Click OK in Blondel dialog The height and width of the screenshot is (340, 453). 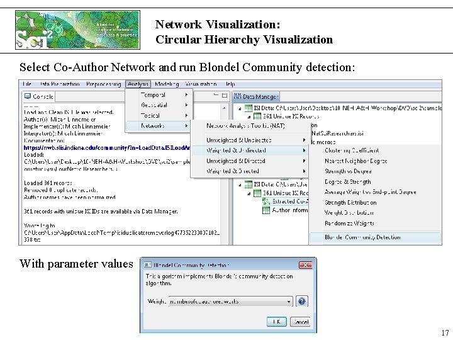tap(276, 322)
